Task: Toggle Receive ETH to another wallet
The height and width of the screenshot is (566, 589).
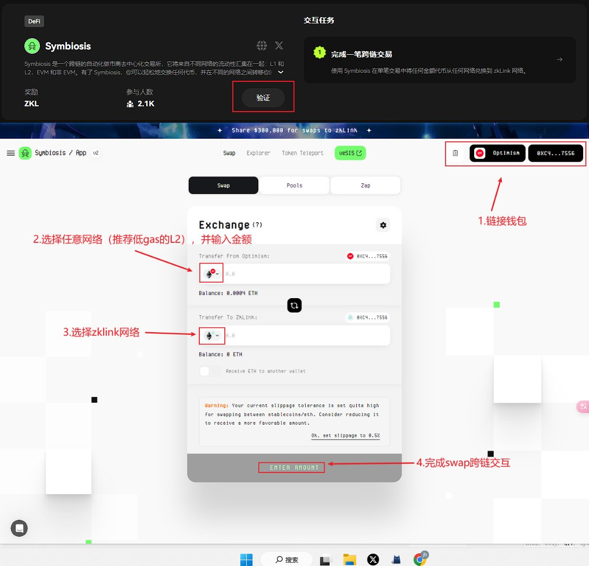Action: coord(210,371)
